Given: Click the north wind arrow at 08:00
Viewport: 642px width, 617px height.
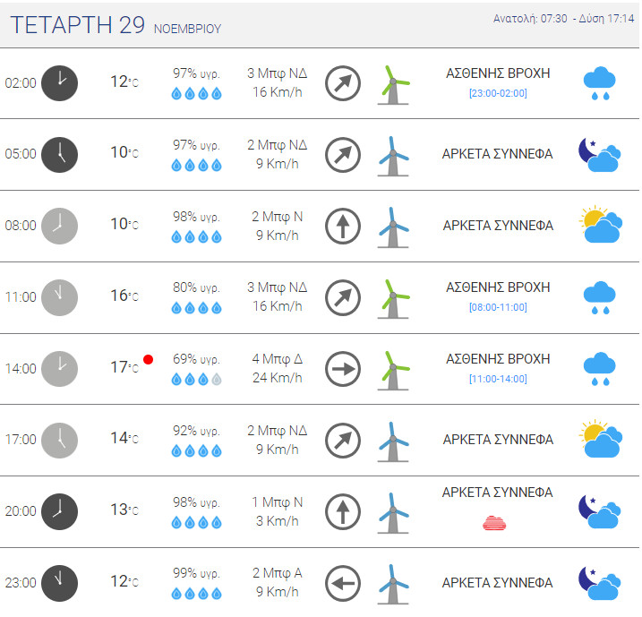Looking at the screenshot, I should pos(342,225).
